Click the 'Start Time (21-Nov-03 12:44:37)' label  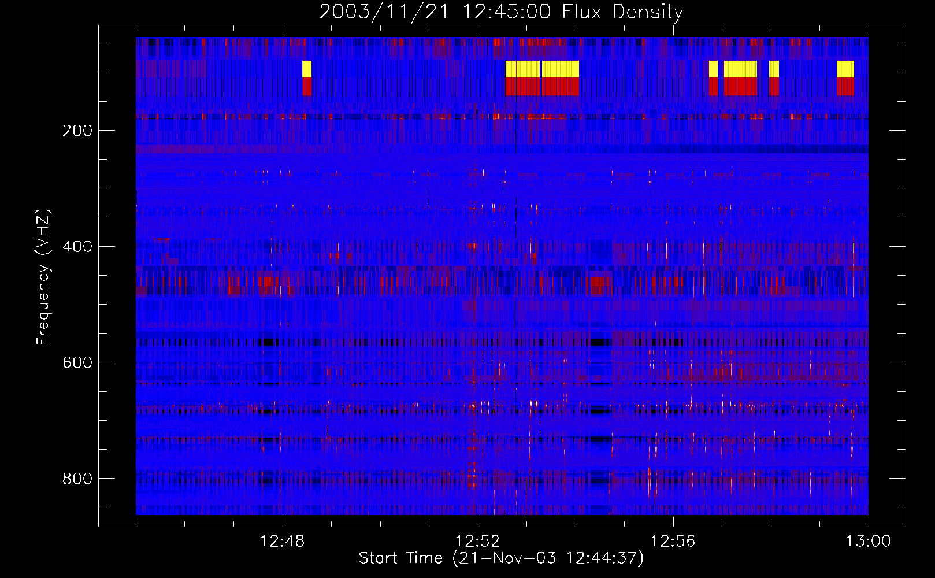[501, 558]
